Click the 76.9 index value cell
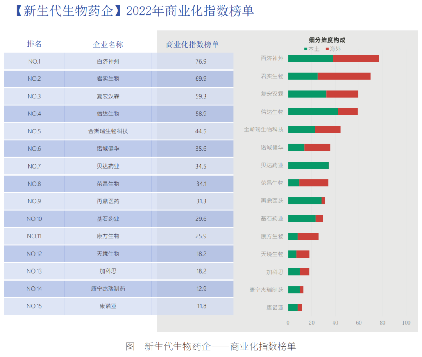The image size is (422, 357). click(x=200, y=61)
